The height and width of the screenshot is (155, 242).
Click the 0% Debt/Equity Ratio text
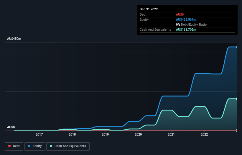pyautogui.click(x=191, y=24)
